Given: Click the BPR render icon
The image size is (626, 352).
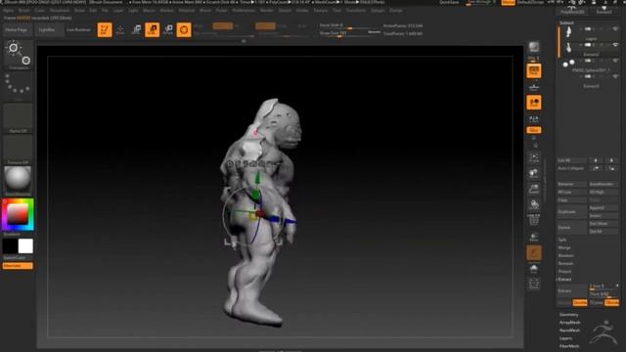Looking at the screenshot, I should coord(534,48).
